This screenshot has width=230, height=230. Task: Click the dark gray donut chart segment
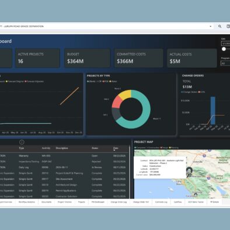(116, 114)
